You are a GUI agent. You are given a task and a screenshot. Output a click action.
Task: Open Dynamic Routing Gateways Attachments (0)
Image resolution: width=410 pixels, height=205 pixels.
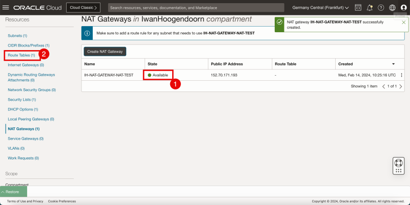click(x=31, y=78)
